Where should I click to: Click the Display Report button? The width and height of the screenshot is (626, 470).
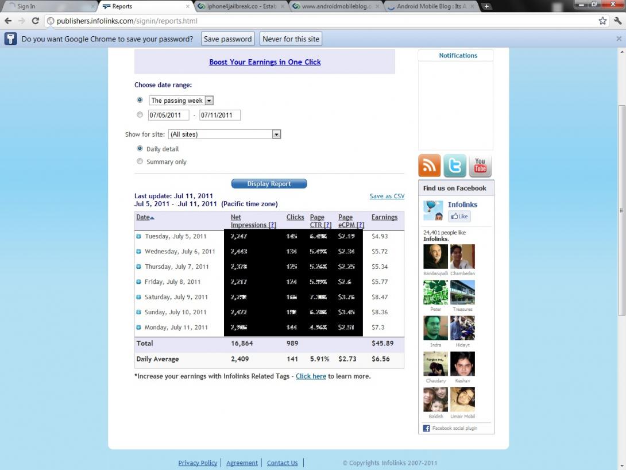269,184
